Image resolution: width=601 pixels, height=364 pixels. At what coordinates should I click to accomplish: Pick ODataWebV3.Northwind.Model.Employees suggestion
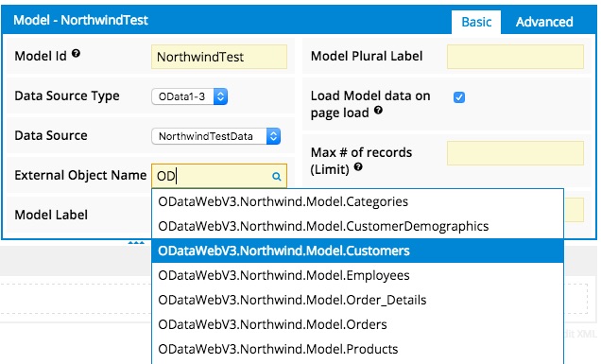[x=357, y=275]
